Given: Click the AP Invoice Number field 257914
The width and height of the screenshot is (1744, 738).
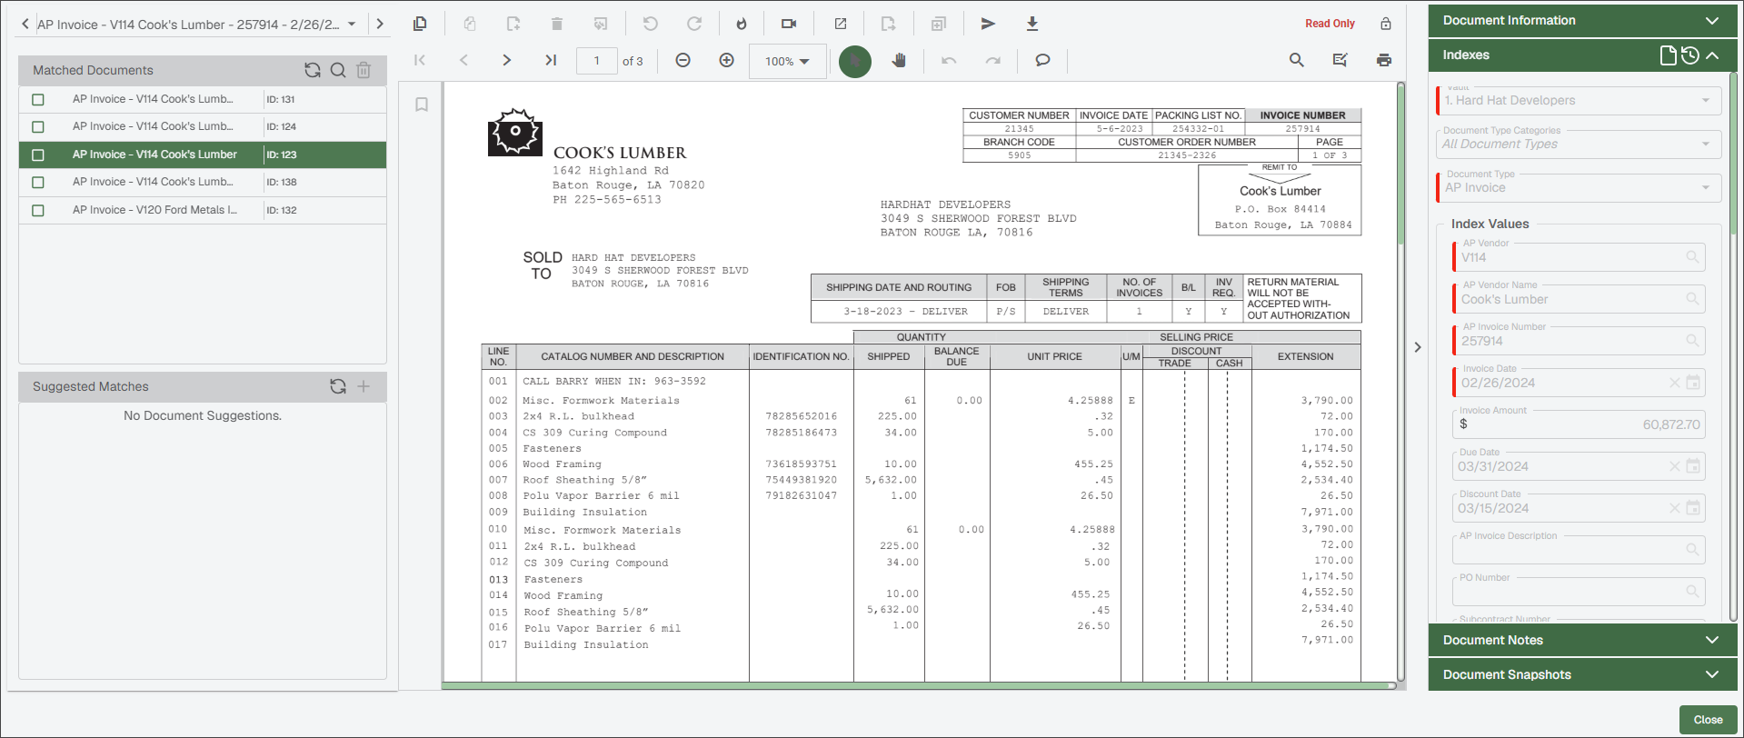Looking at the screenshot, I should click(x=1579, y=341).
